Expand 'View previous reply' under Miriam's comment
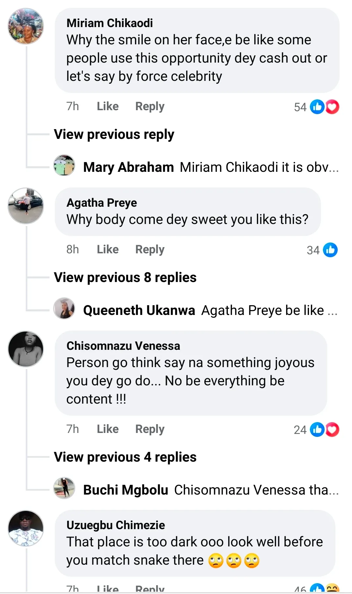Screen dimensions: 352x594 click(x=114, y=134)
